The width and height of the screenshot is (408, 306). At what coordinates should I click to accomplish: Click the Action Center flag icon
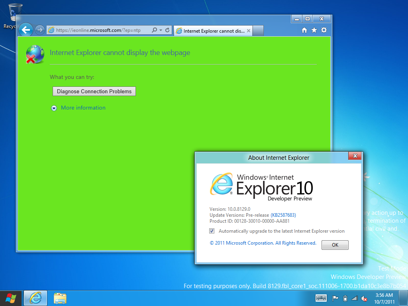pos(335,298)
